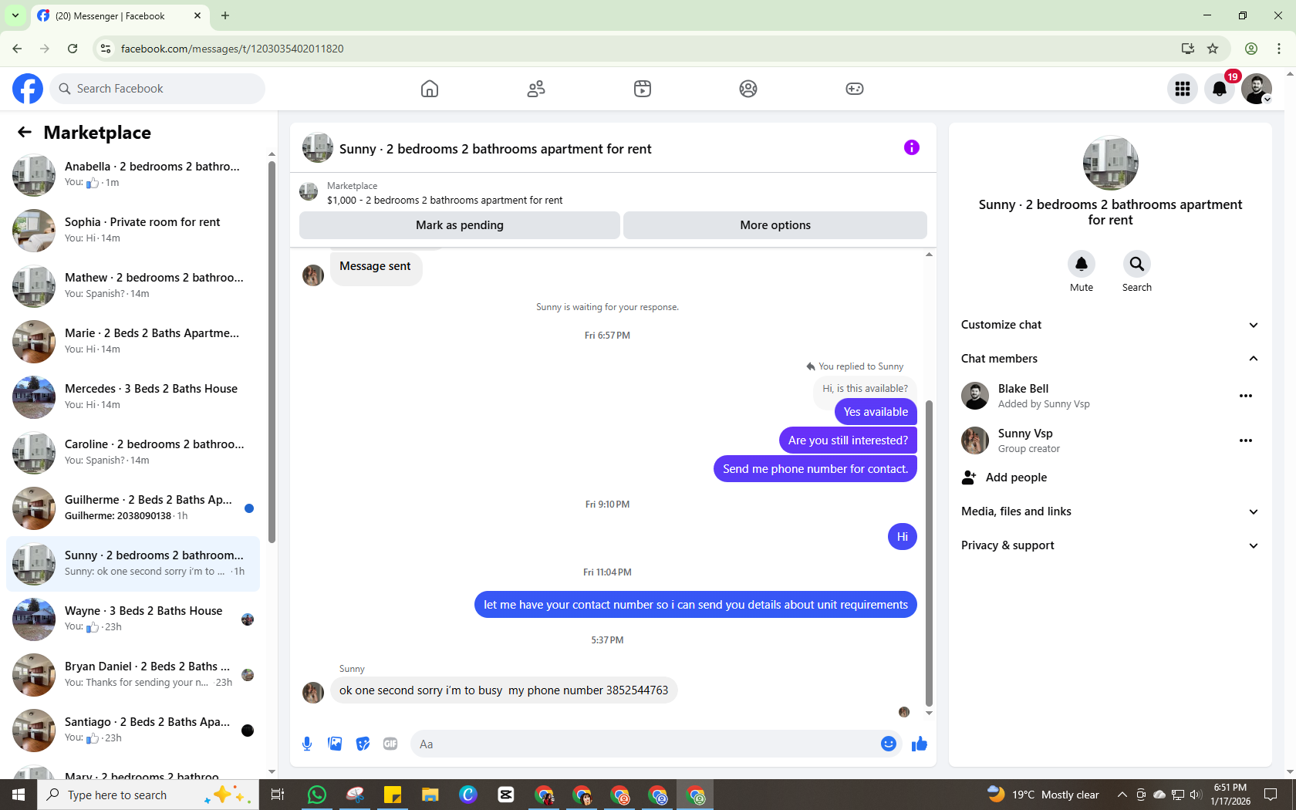Open the $1,000 apartment listing link
1296x810 pixels.
pos(444,201)
